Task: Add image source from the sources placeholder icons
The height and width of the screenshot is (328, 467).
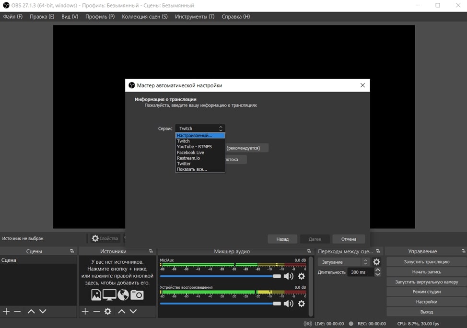Action: pos(96,294)
